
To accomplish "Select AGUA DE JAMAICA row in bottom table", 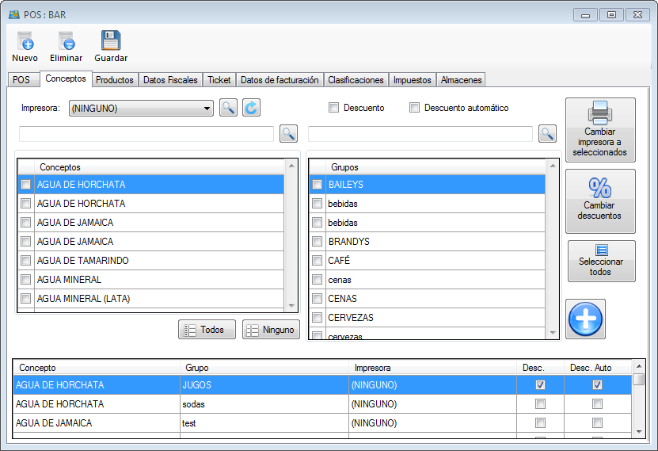I will coord(322,423).
